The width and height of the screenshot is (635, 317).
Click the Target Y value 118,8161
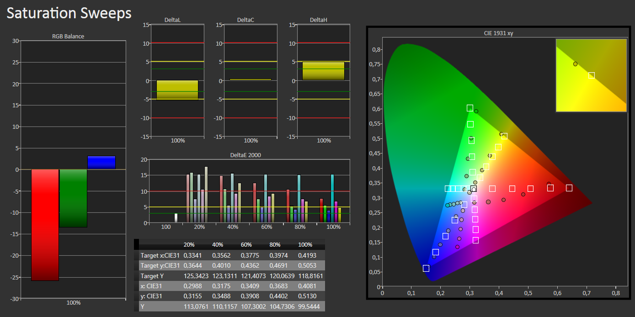coord(311,275)
